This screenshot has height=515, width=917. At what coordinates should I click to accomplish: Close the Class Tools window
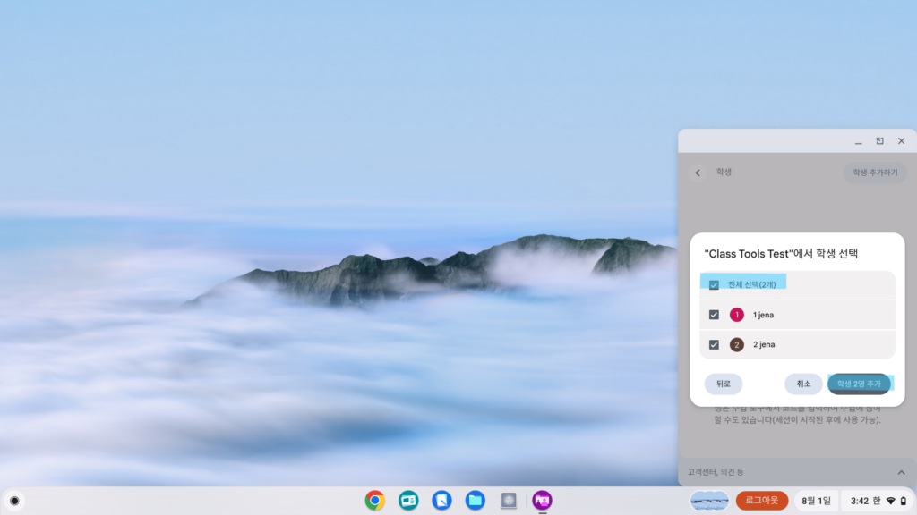pos(901,141)
